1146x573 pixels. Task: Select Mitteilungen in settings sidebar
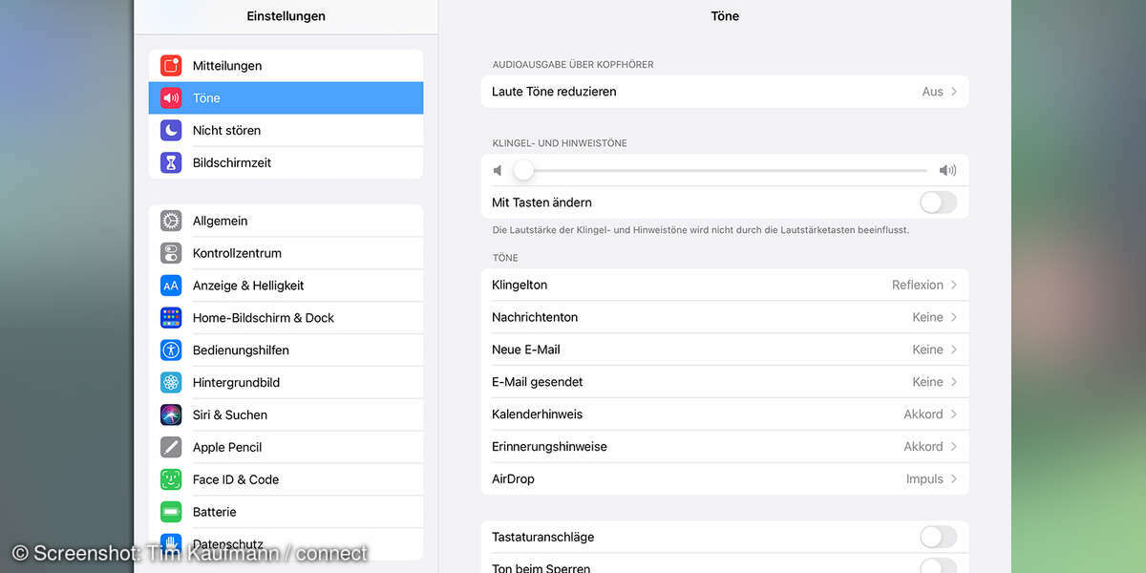[x=286, y=66]
